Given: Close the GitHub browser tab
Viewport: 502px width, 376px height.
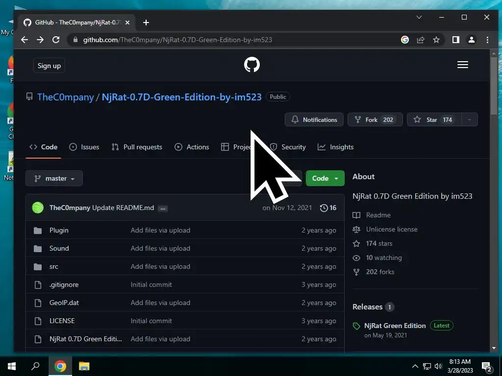Looking at the screenshot, I should (127, 23).
